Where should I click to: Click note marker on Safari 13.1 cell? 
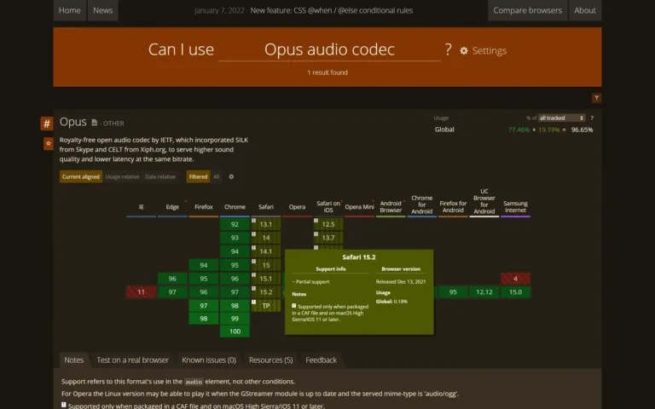(x=253, y=221)
